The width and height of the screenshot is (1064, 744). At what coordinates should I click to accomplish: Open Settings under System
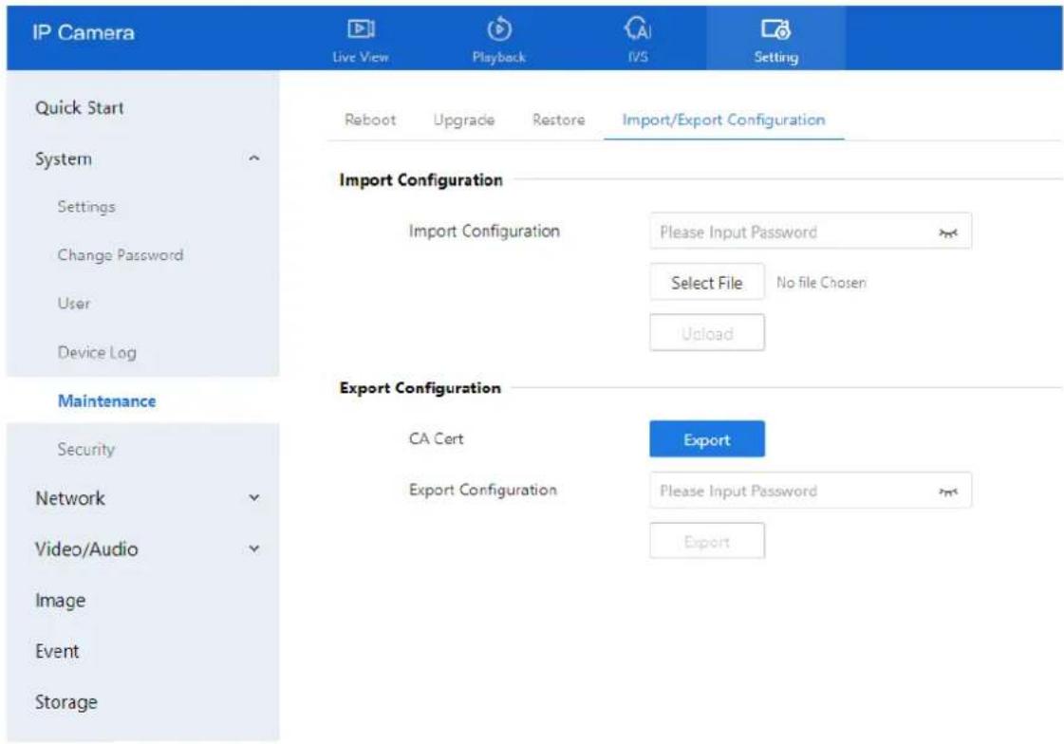86,207
